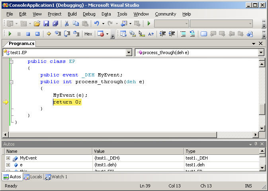This screenshot has height=191, width=268.
Task: Click the highlighted return 0 line
Action: (x=67, y=102)
